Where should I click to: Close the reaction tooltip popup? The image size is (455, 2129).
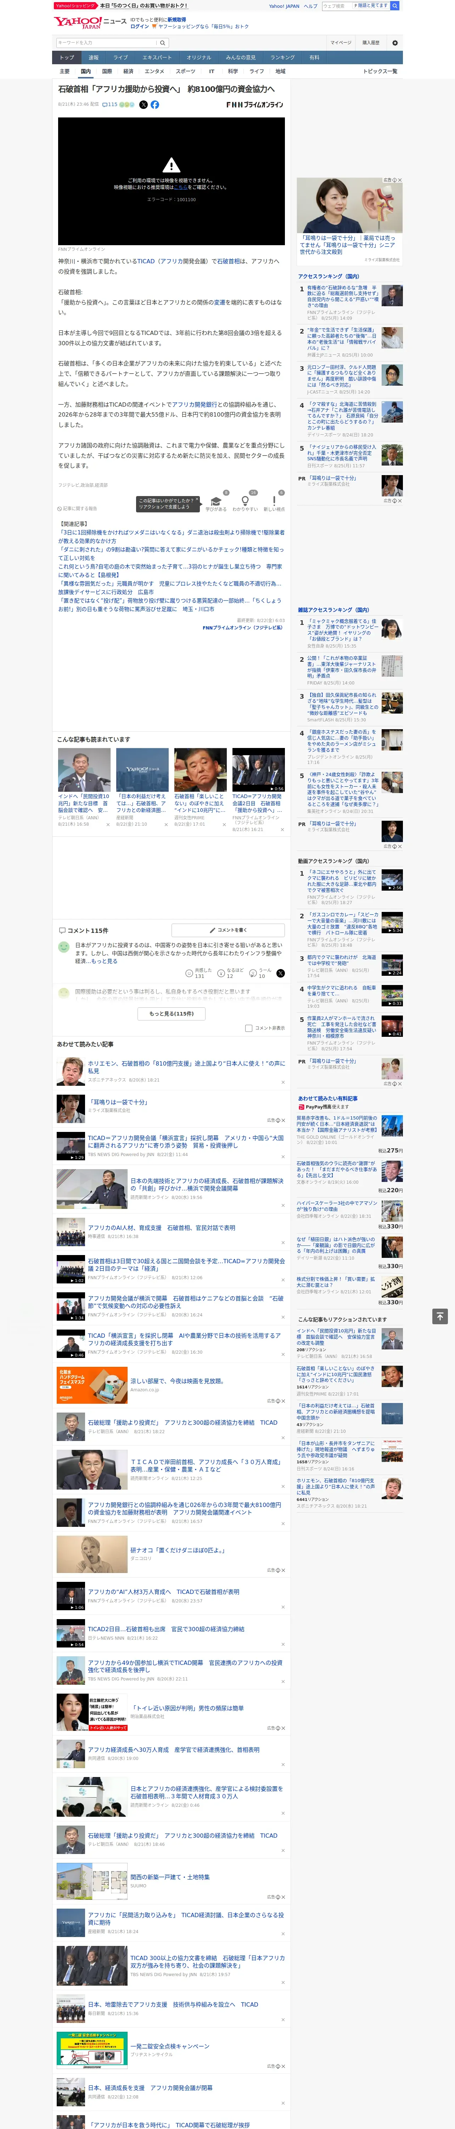[x=197, y=500]
